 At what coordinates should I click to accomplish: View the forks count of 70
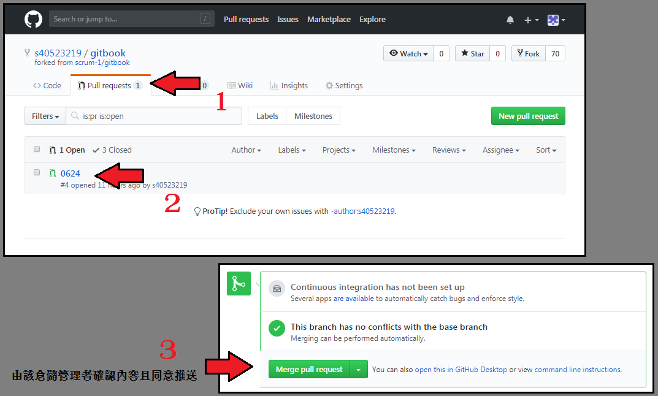tap(555, 53)
